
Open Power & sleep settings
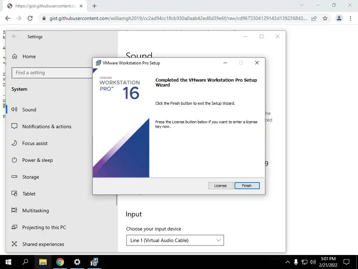[37, 160]
